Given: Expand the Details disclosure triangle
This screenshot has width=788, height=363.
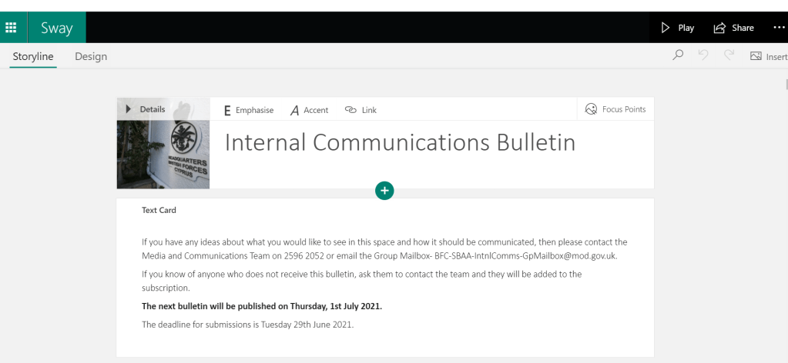Looking at the screenshot, I should pyautogui.click(x=128, y=109).
